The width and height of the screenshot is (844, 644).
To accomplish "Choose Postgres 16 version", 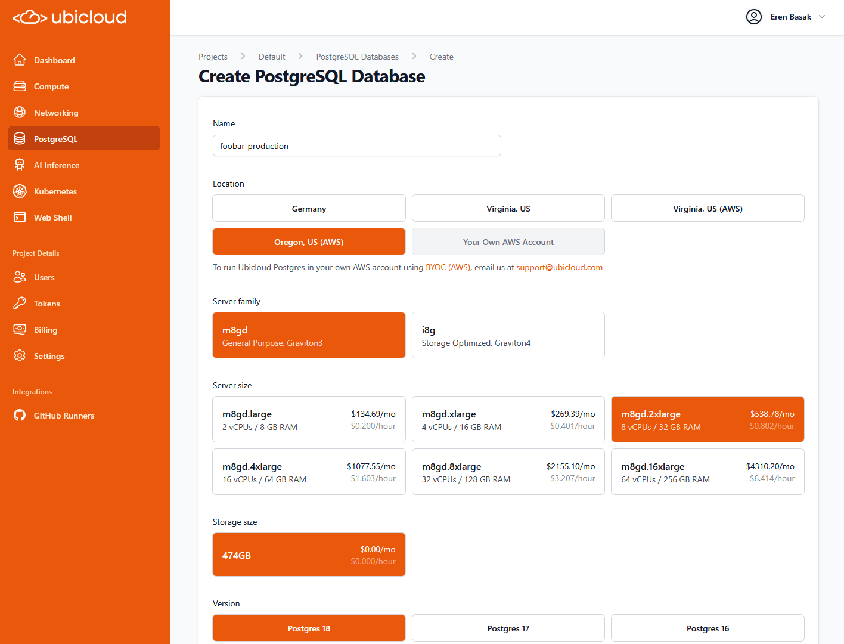I will coord(708,628).
